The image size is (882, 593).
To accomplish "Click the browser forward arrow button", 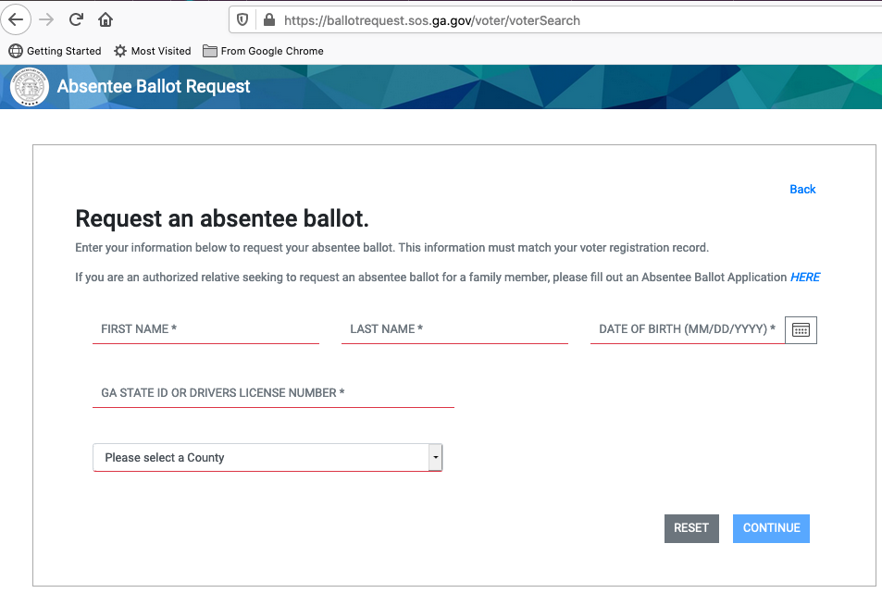I will pyautogui.click(x=47, y=19).
